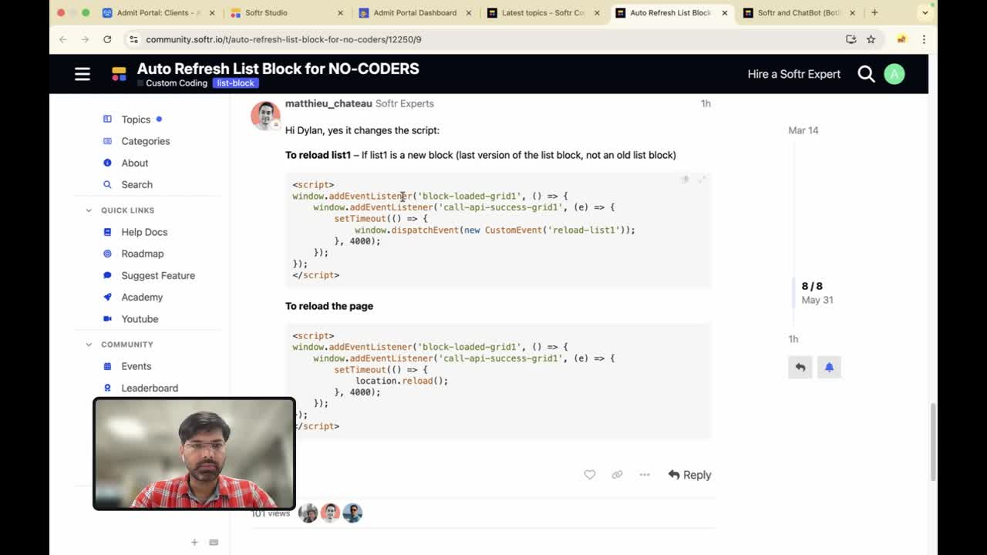This screenshot has width=987, height=555.
Task: Bookmark this page with star icon
Action: tap(871, 39)
